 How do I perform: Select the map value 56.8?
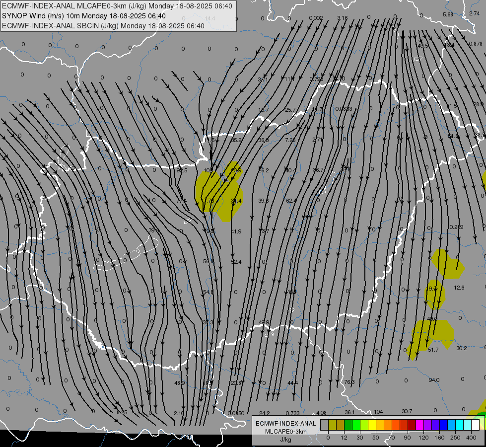coord(208,262)
